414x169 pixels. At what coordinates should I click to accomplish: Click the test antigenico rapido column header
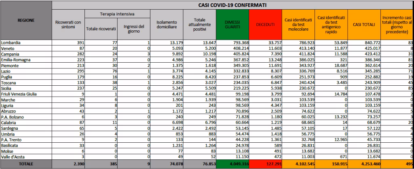pos(331,24)
